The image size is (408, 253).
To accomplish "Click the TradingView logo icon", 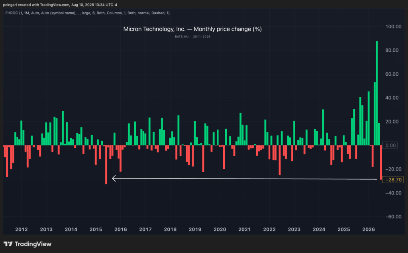I will tap(8, 244).
